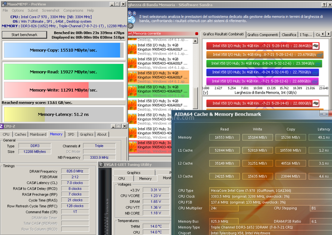Start the MaxxMEM2 benchmark

point(24,35)
